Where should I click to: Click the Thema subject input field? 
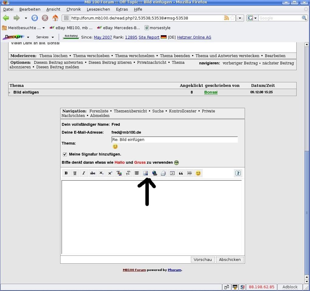174,140
